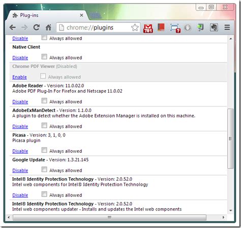Open the Gmail checker extension showing 781

(148, 28)
